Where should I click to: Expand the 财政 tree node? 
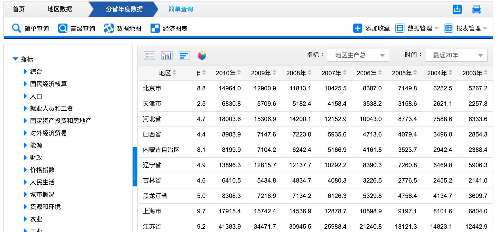[25, 157]
